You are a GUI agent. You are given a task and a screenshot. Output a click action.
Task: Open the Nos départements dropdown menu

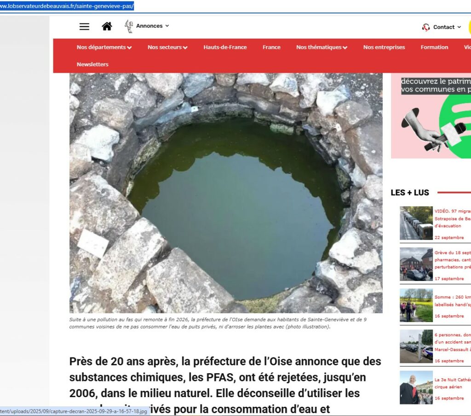(104, 47)
